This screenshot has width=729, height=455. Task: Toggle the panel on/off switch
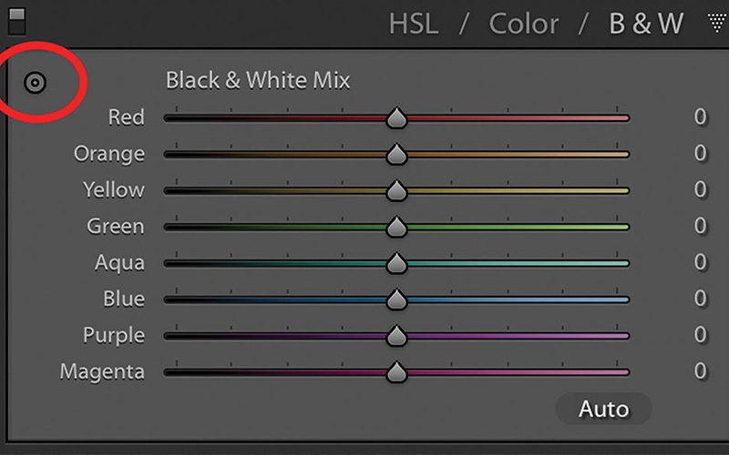coord(17,20)
